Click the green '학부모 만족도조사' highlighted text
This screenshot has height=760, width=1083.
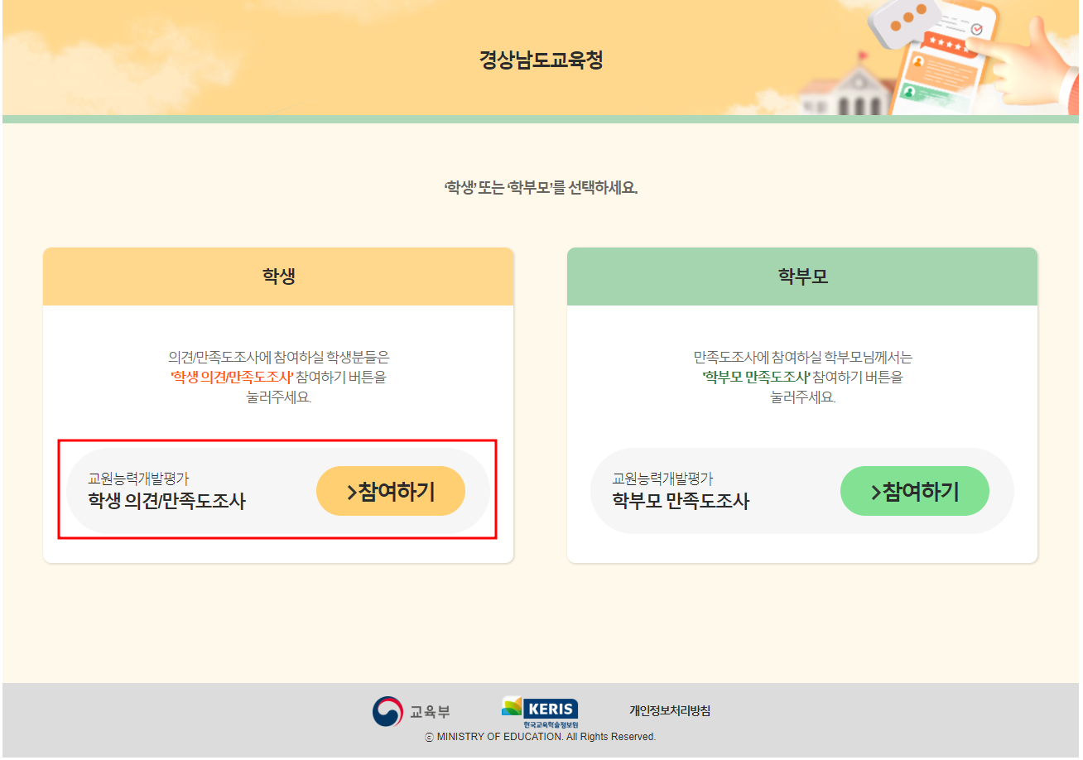click(755, 378)
